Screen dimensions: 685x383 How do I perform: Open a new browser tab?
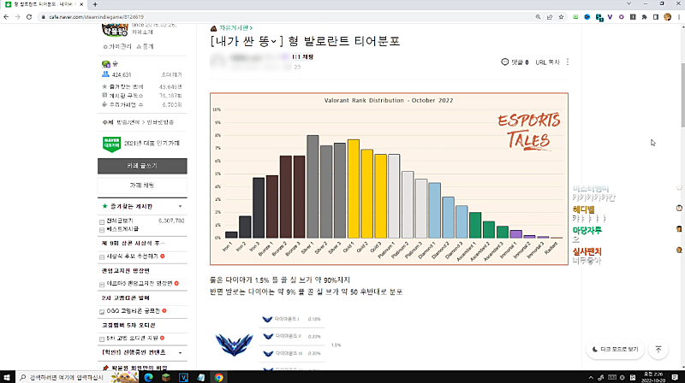tap(95, 4)
